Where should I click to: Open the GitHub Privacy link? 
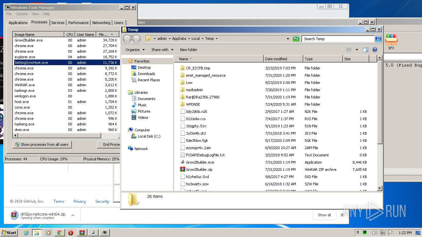click(x=80, y=201)
